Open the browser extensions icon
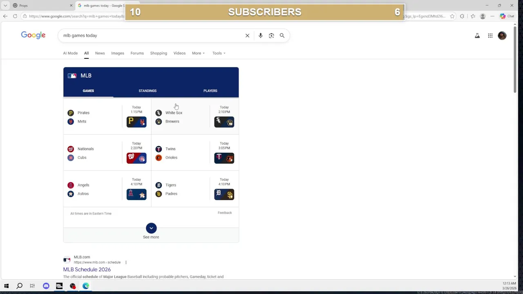This screenshot has width=523, height=294. (462, 16)
